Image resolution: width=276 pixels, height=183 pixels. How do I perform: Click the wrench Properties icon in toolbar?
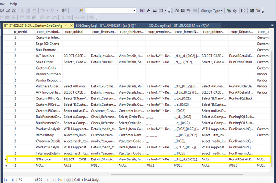click(x=148, y=11)
